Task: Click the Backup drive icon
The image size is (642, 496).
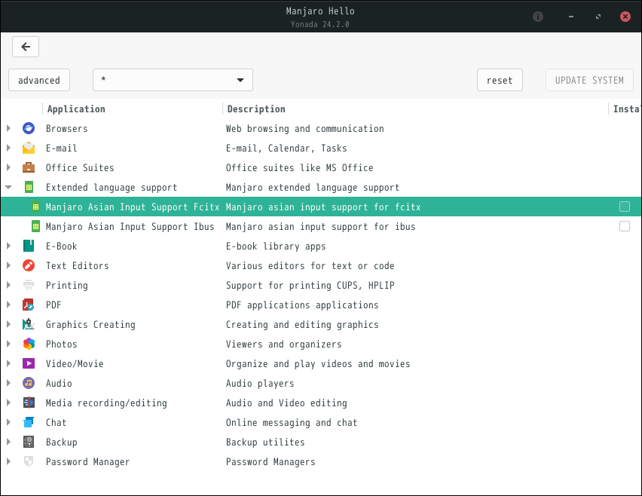Action: pos(29,442)
